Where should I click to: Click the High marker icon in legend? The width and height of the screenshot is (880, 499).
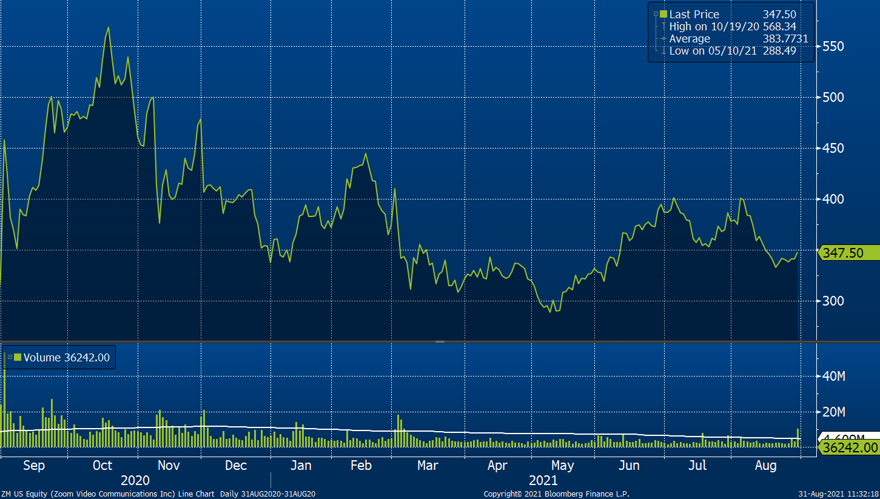[664, 27]
